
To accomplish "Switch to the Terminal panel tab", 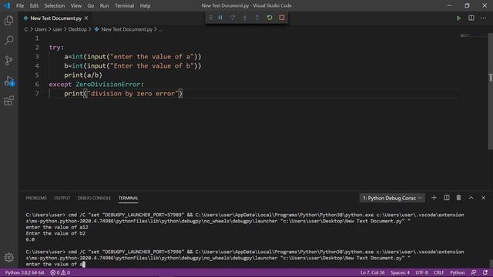I will [x=129, y=198].
